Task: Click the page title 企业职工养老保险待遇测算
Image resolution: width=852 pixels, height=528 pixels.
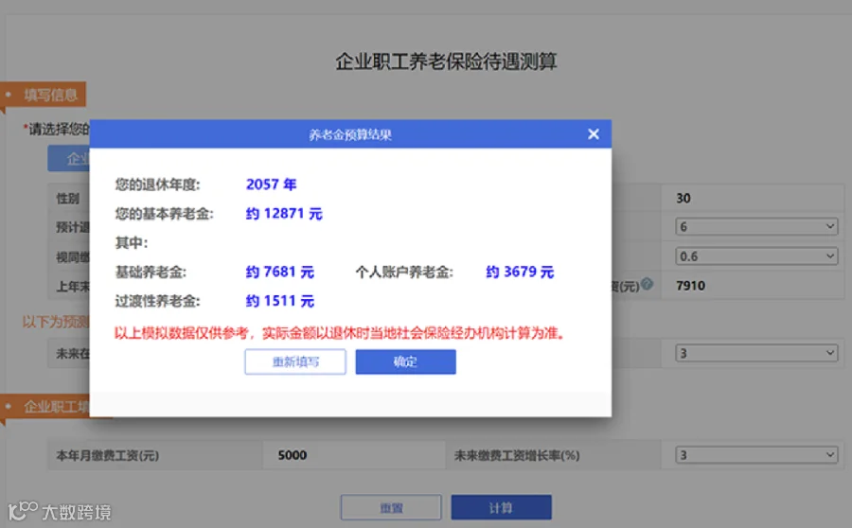Action: [x=446, y=62]
